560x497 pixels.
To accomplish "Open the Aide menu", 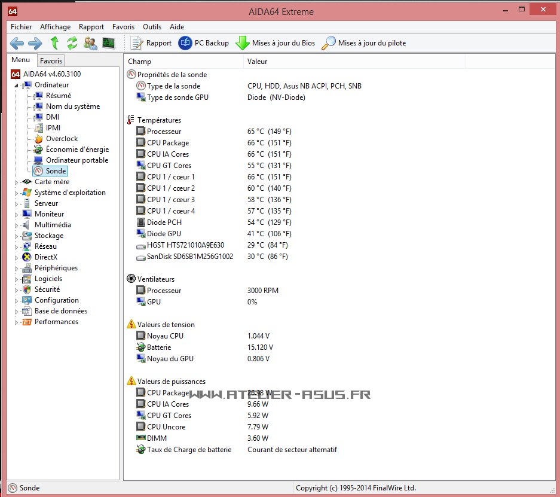I will tap(177, 27).
